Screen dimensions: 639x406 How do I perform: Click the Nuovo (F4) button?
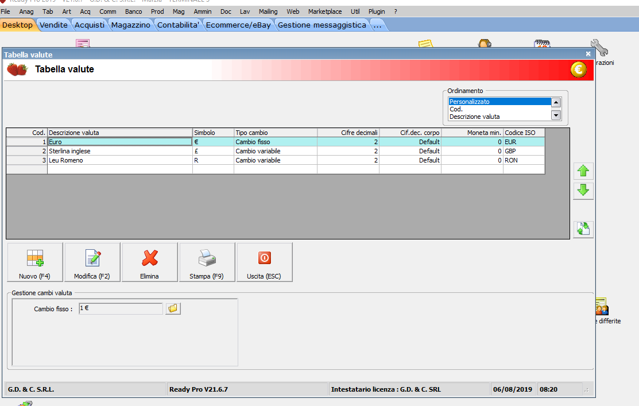(x=35, y=262)
